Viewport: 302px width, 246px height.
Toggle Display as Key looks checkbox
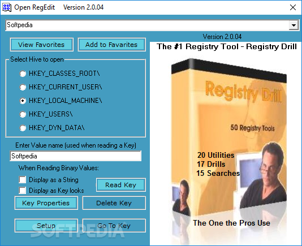pyautogui.click(x=23, y=191)
